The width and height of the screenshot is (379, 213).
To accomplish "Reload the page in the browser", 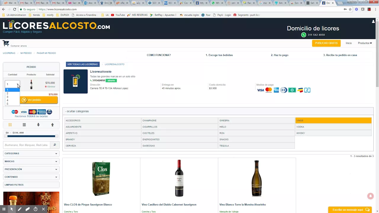I will pyautogui.click(x=15, y=9).
